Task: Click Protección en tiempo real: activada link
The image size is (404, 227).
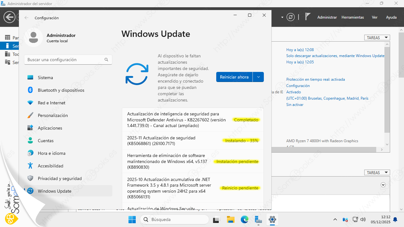Action: [315, 79]
